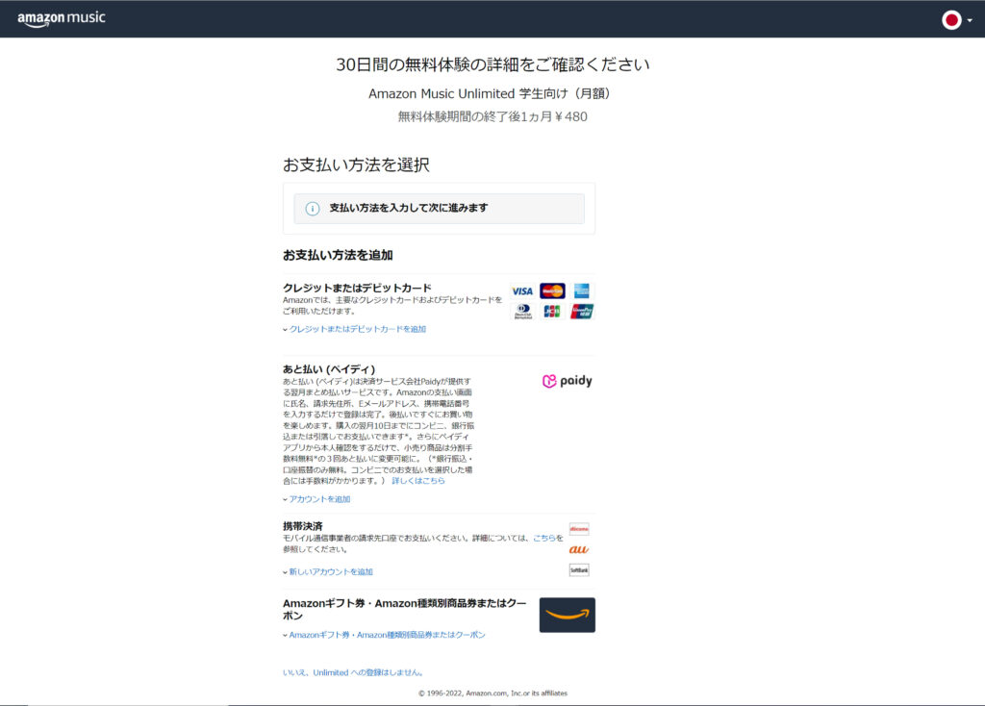
Task: Click the 1996-2022 Amazon.com copyright text
Action: 493,693
